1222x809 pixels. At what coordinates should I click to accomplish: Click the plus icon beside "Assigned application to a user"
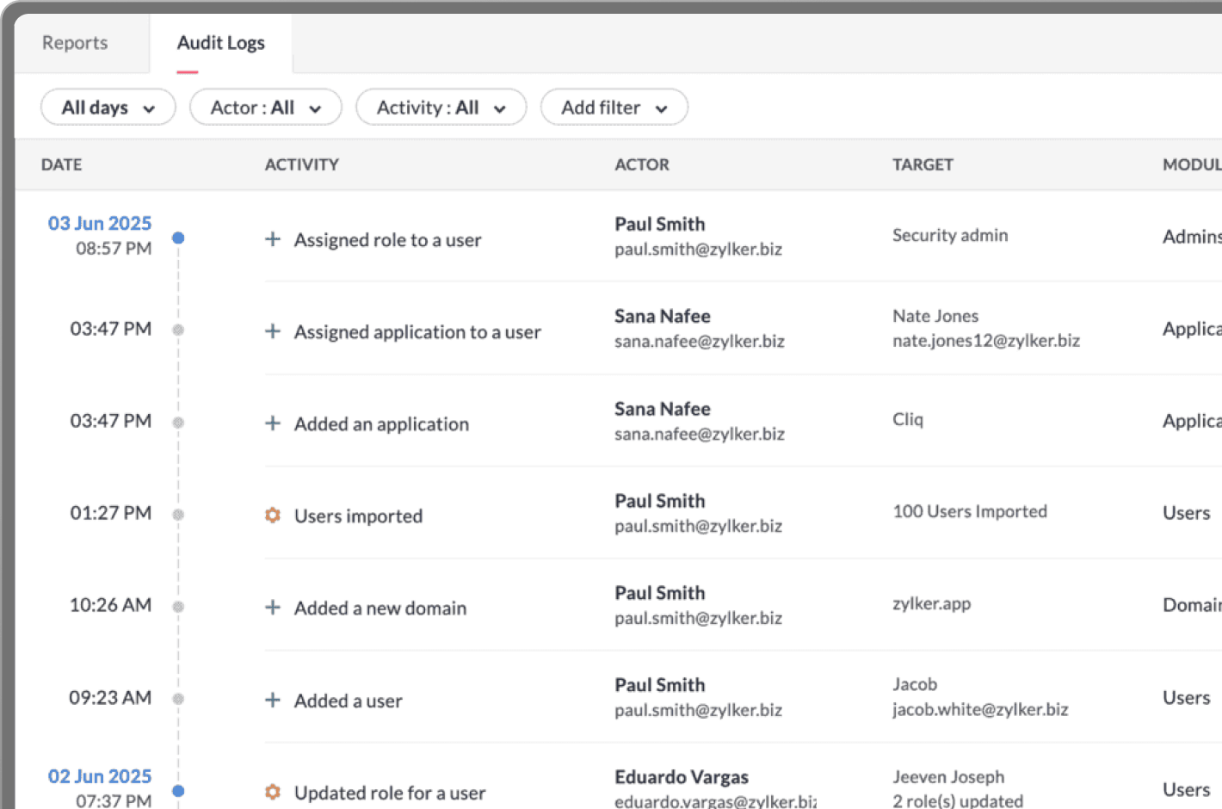pyautogui.click(x=272, y=332)
